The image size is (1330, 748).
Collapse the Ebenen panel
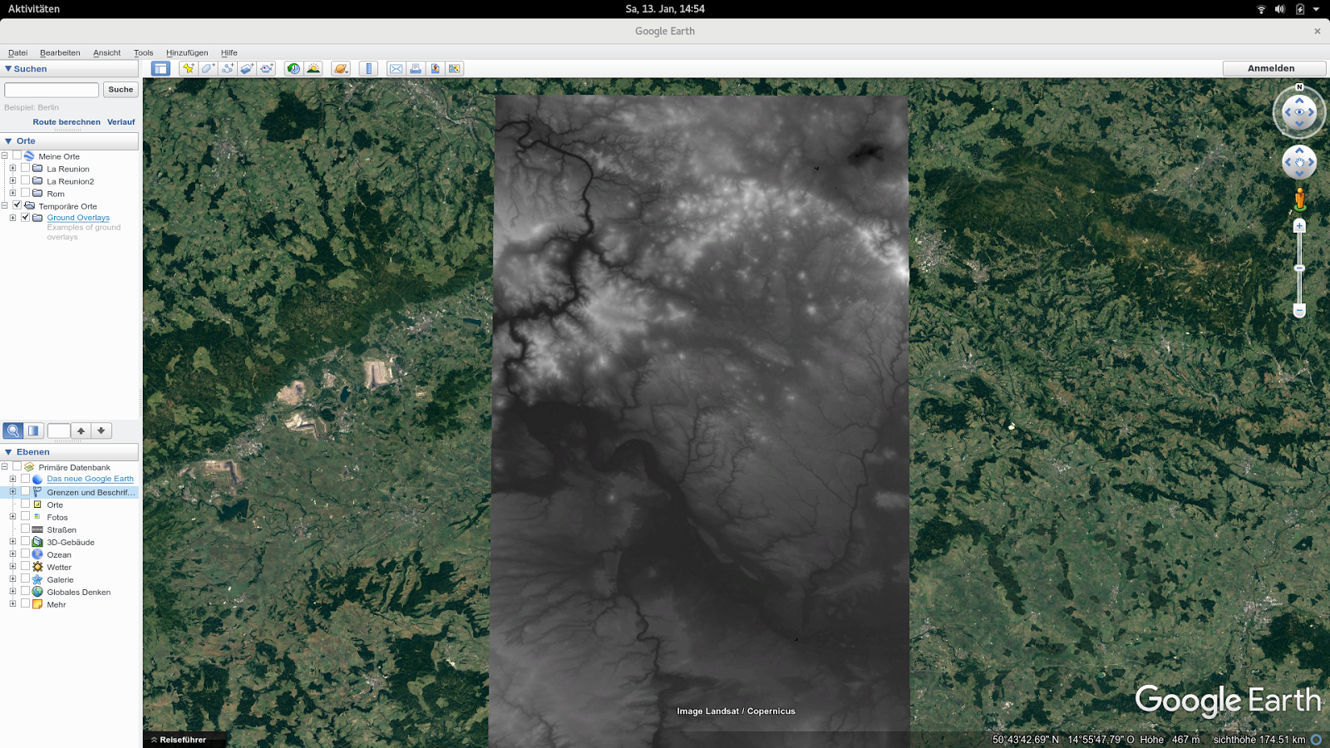click(8, 452)
